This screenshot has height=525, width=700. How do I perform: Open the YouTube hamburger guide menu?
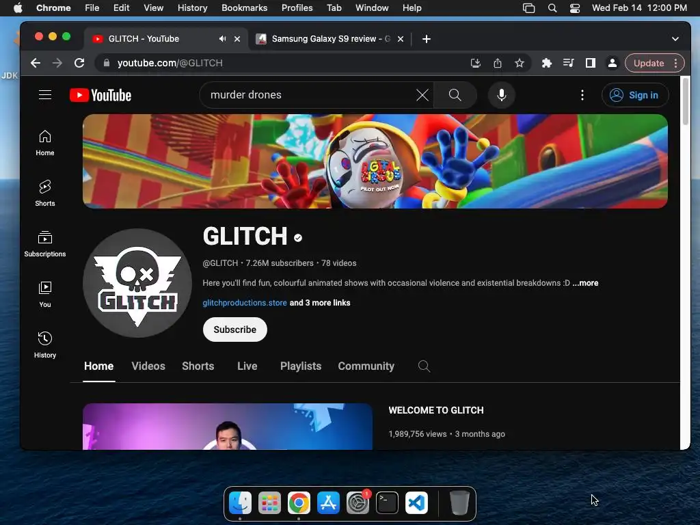(45, 95)
